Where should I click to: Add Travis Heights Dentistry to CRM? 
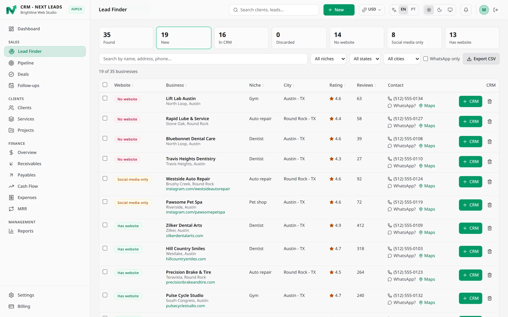click(470, 162)
